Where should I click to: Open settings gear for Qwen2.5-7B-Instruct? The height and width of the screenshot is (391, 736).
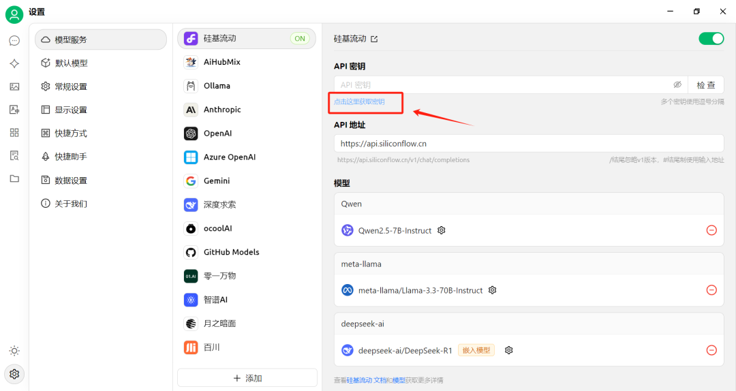pos(441,230)
